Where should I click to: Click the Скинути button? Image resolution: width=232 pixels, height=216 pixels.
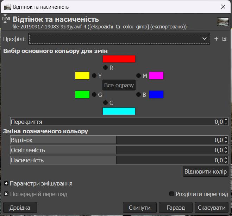(x=140, y=208)
